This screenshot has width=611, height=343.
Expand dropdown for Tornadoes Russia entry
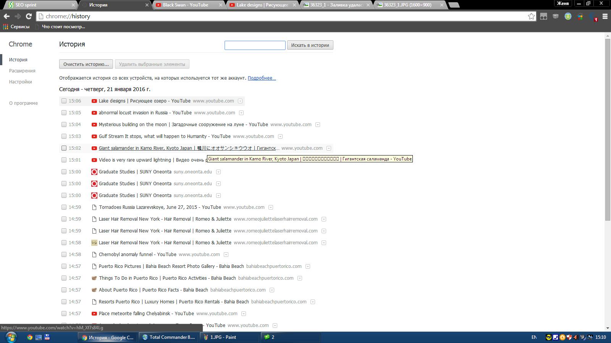tap(271, 207)
